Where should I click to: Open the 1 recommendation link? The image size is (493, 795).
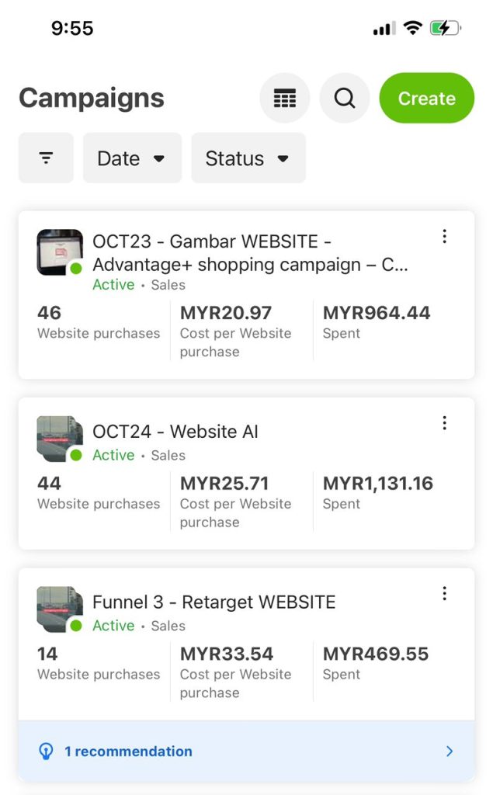point(128,752)
